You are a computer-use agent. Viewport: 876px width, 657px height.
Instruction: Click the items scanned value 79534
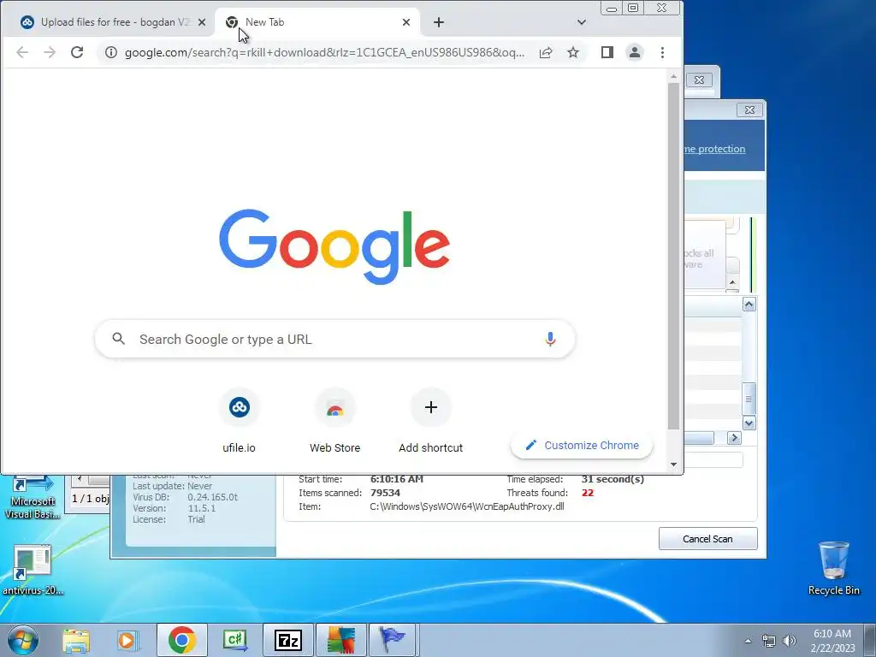click(386, 493)
